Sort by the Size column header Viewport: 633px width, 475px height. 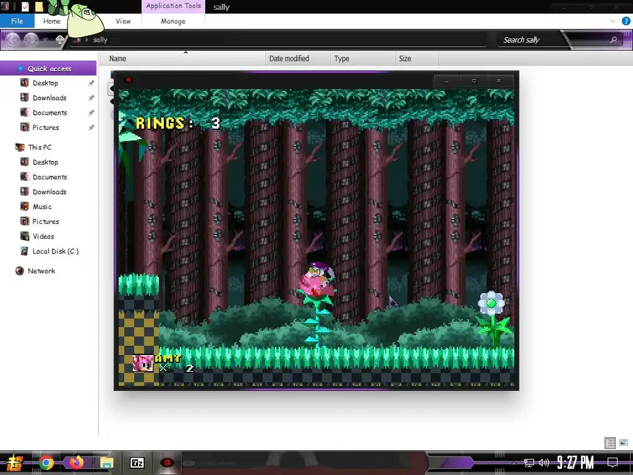pos(417,59)
